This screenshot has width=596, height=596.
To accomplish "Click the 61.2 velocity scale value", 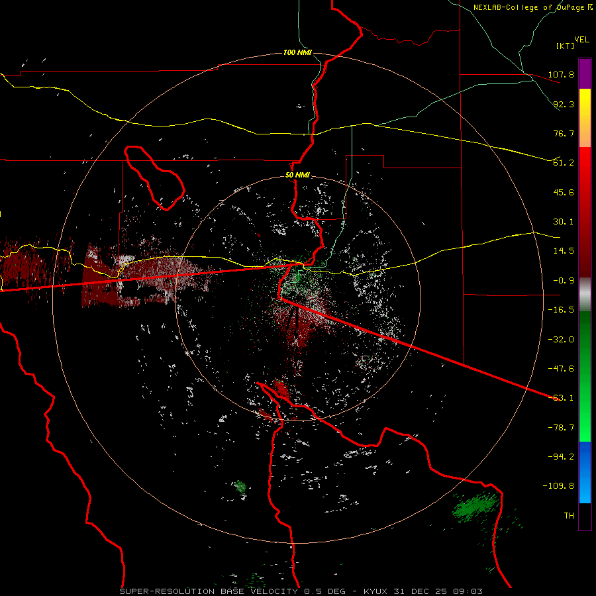I will pyautogui.click(x=564, y=163).
